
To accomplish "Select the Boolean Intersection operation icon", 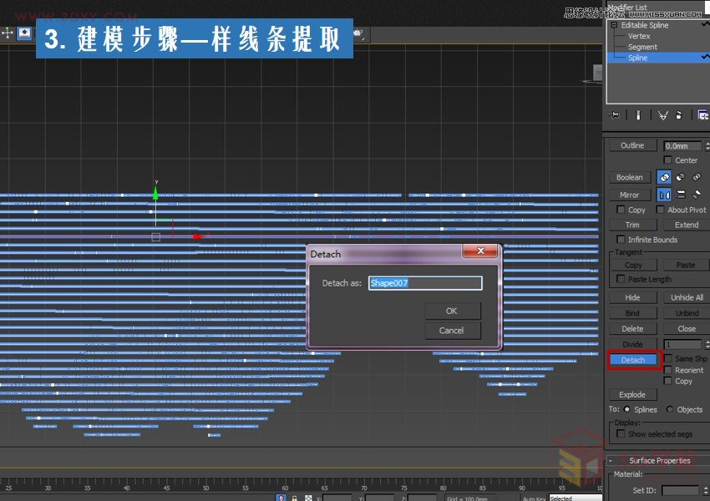I will click(696, 177).
